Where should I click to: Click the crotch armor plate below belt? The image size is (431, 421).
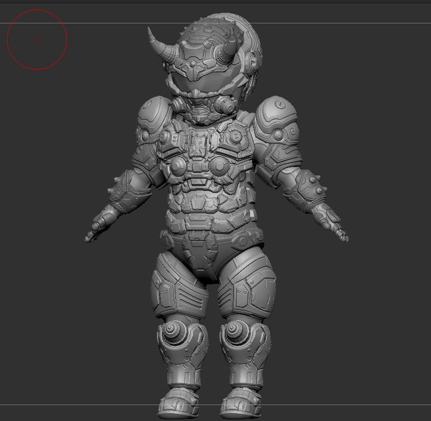coord(200,251)
